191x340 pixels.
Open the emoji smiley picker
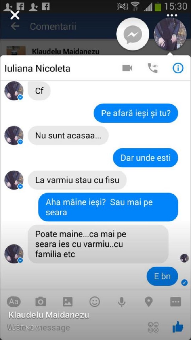click(x=95, y=302)
